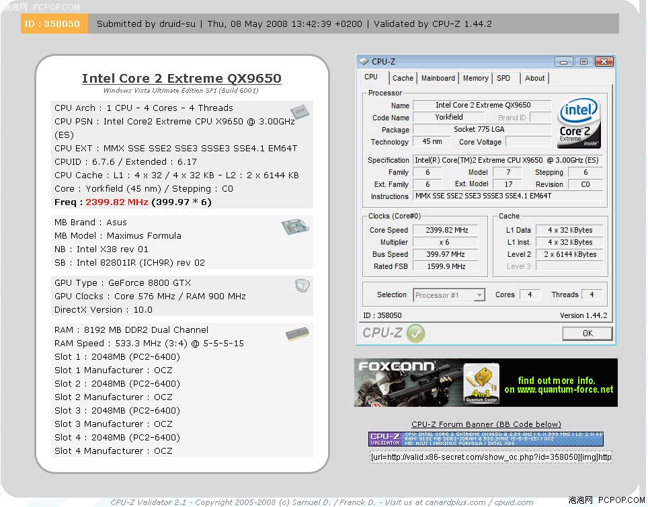Click the CPU-Z title bar app icon
648x507 pixels.
[364, 61]
